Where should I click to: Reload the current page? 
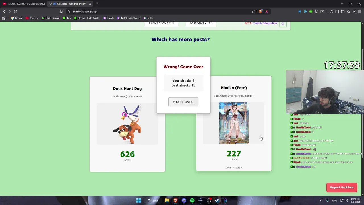(15, 11)
